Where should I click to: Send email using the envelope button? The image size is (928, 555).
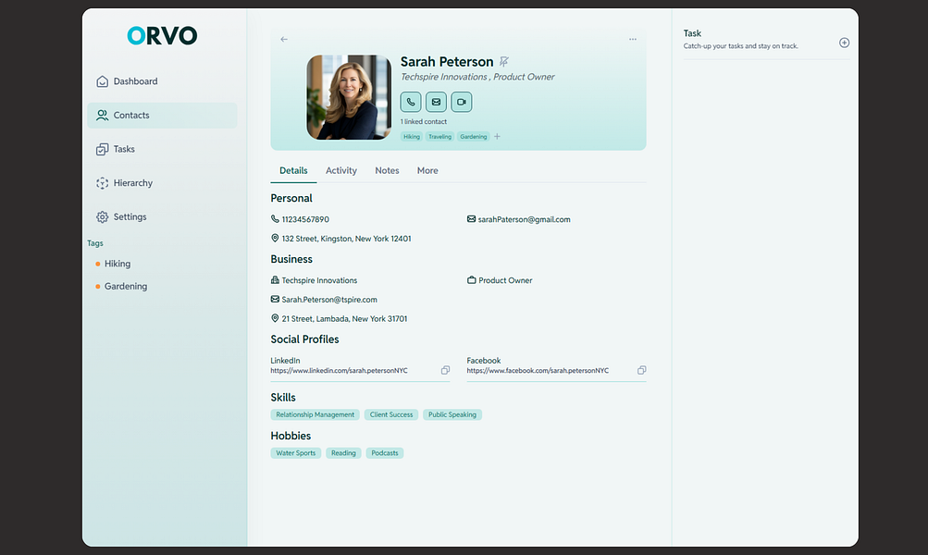(436, 102)
